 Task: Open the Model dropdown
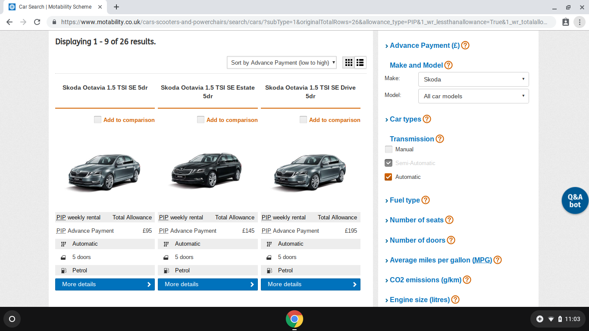click(473, 96)
